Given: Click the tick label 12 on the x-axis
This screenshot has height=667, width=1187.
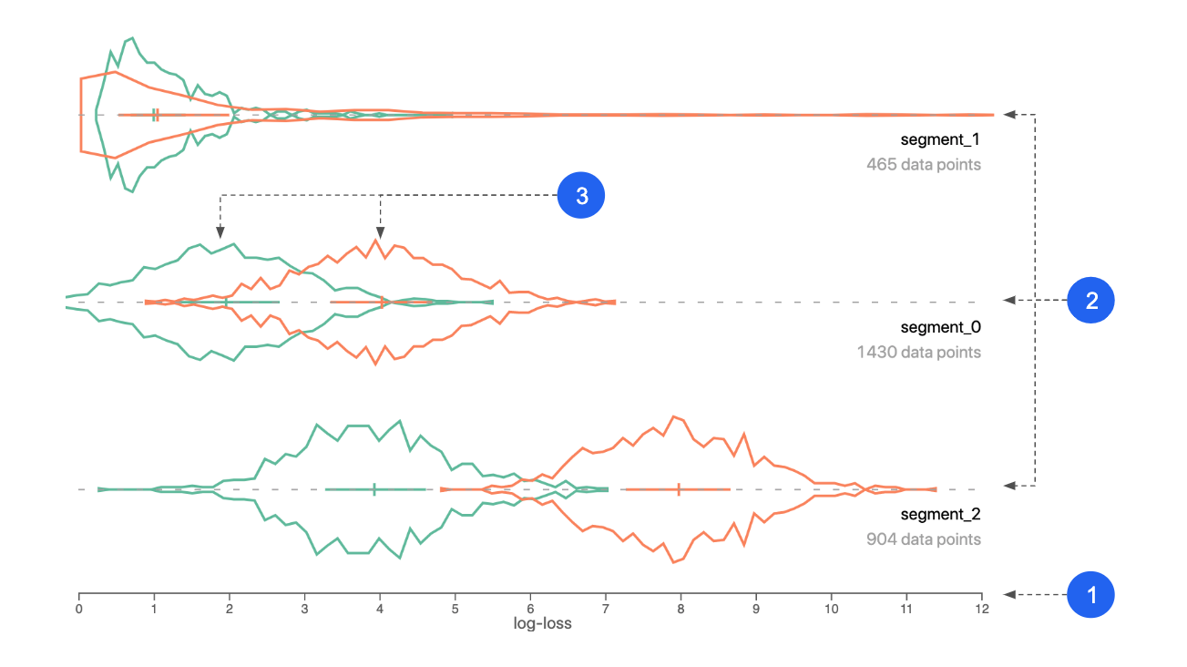Looking at the screenshot, I should coord(981,609).
